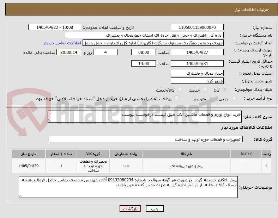Select the خدمت radio button
Screen dimensions: 278x218
205,89
